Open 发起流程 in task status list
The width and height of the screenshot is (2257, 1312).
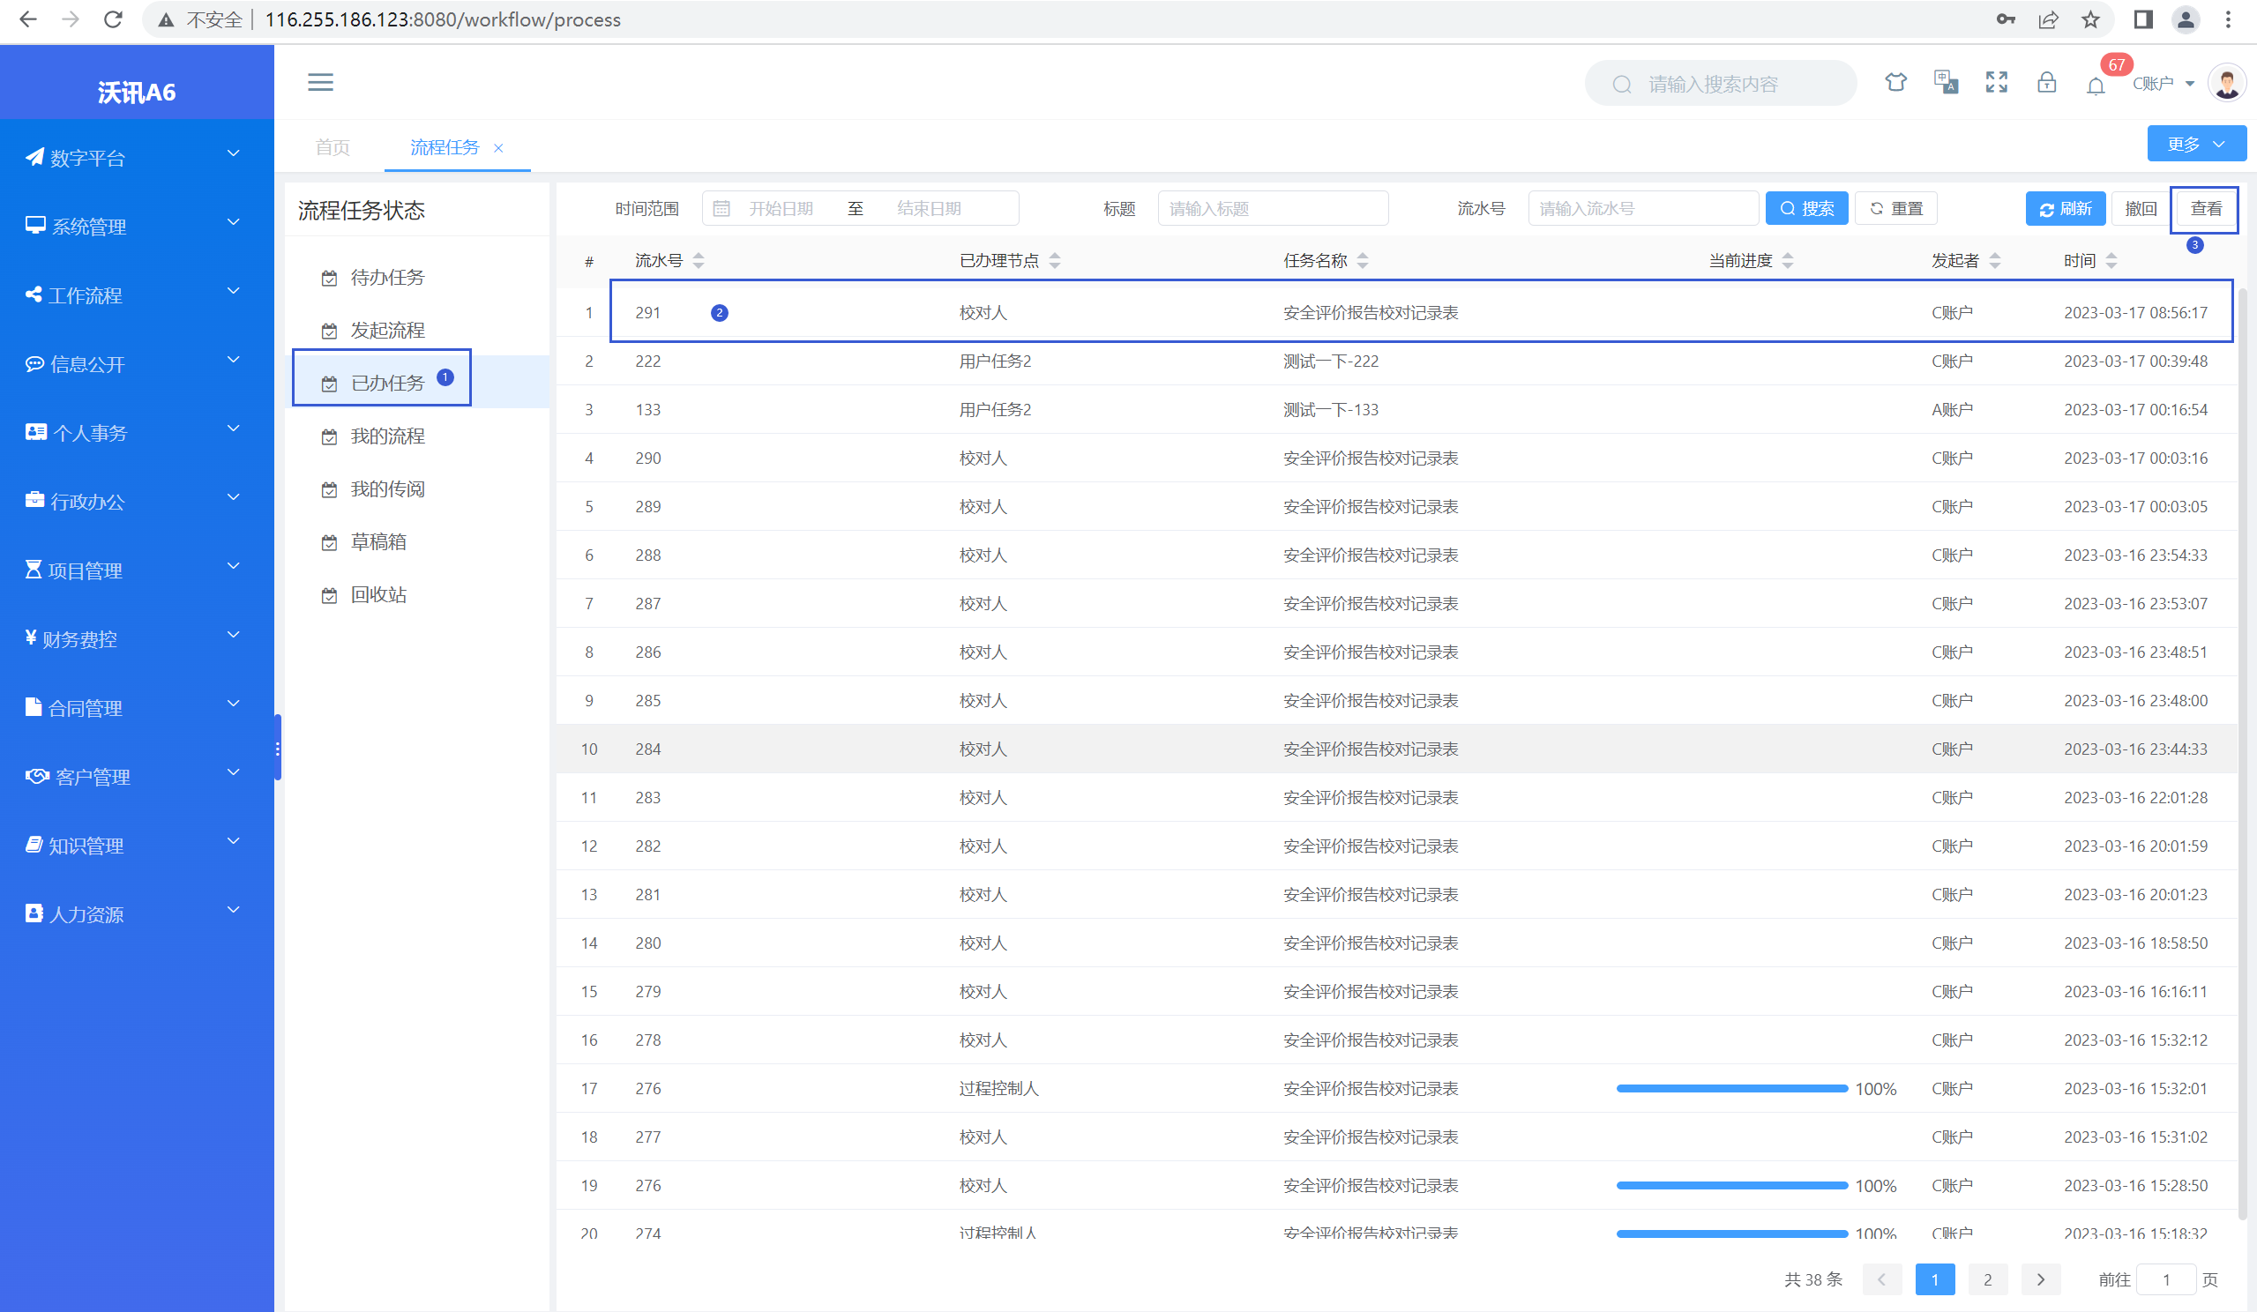388,330
